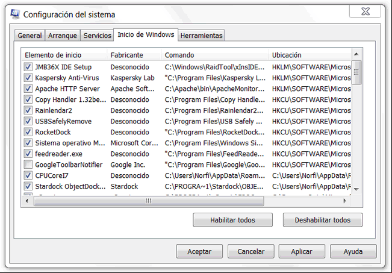Open the Herramientas tab
392x273 pixels.
[201, 36]
